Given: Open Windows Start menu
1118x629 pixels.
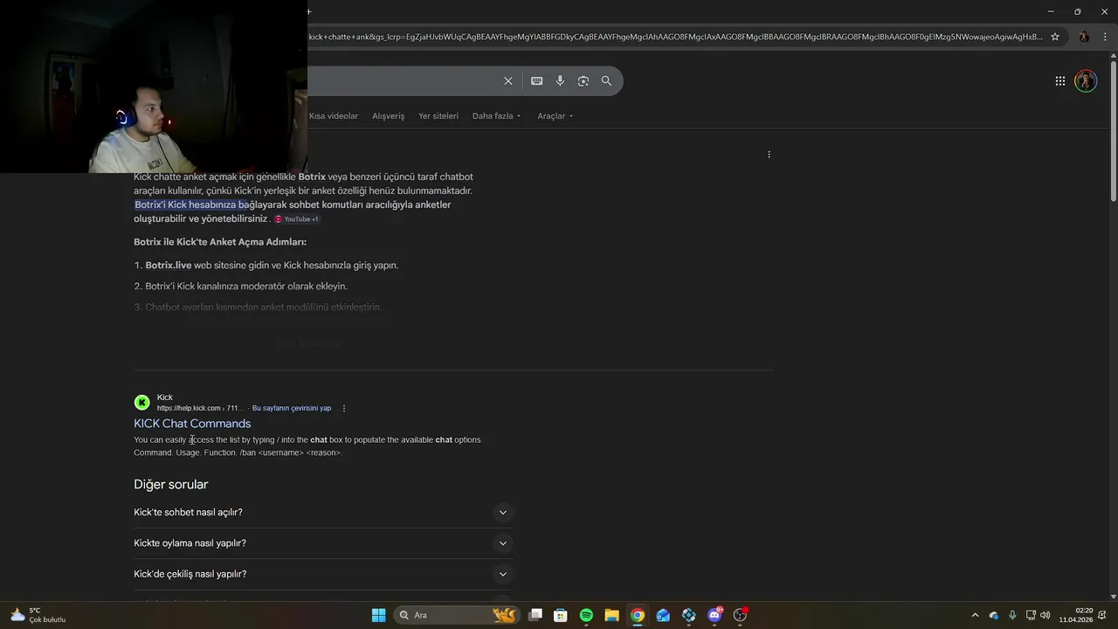Looking at the screenshot, I should pyautogui.click(x=378, y=615).
